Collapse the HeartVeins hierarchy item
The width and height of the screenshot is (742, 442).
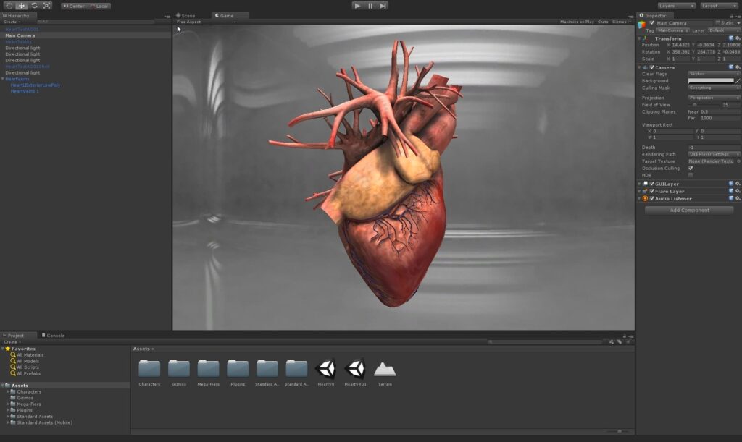point(3,79)
